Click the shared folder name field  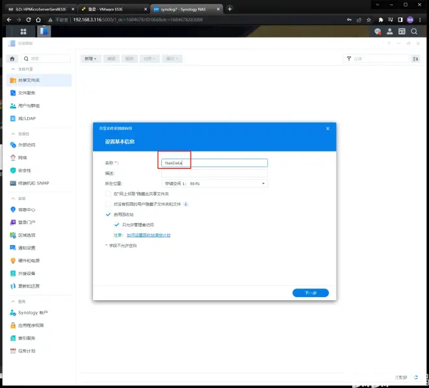click(214, 163)
